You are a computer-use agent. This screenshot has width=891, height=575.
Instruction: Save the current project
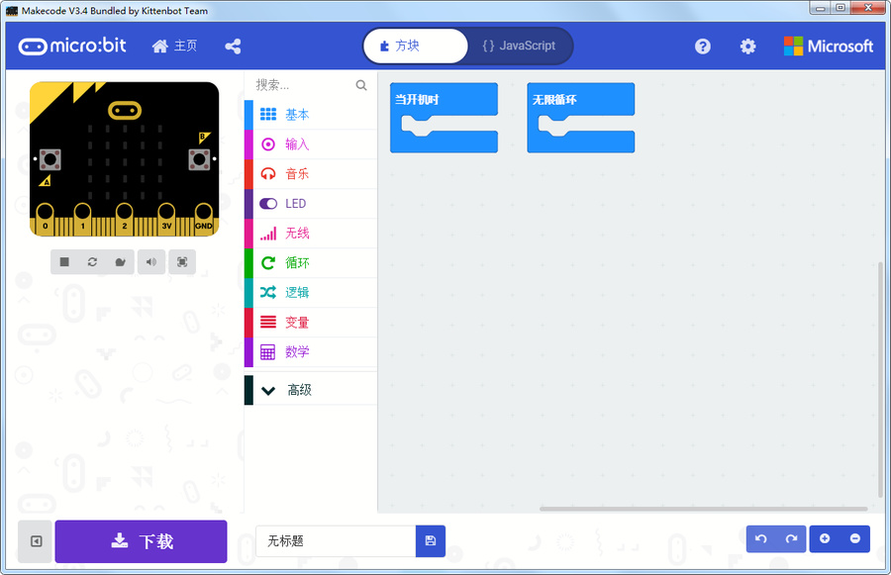pyautogui.click(x=430, y=540)
